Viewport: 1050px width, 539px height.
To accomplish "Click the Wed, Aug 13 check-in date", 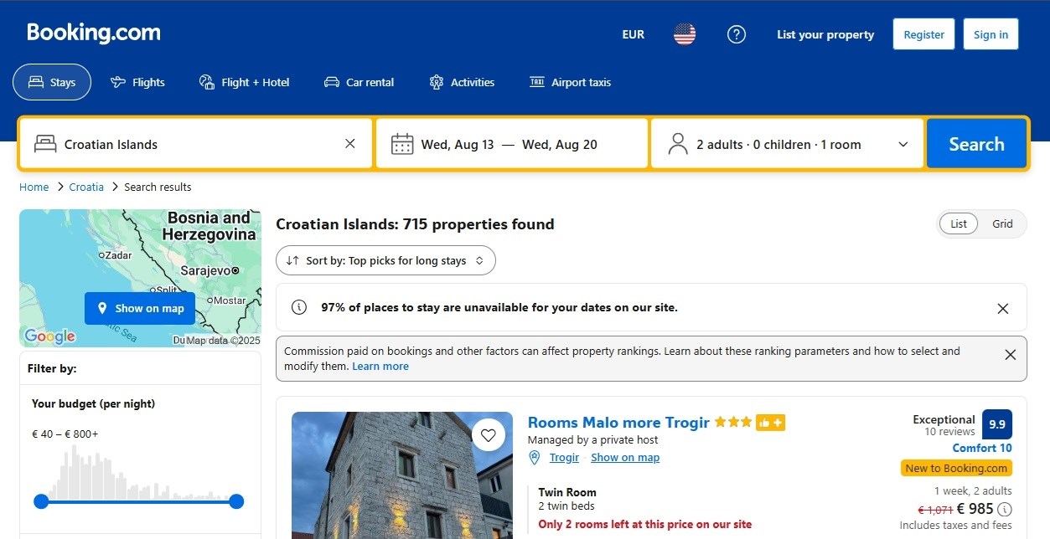I will [x=458, y=145].
